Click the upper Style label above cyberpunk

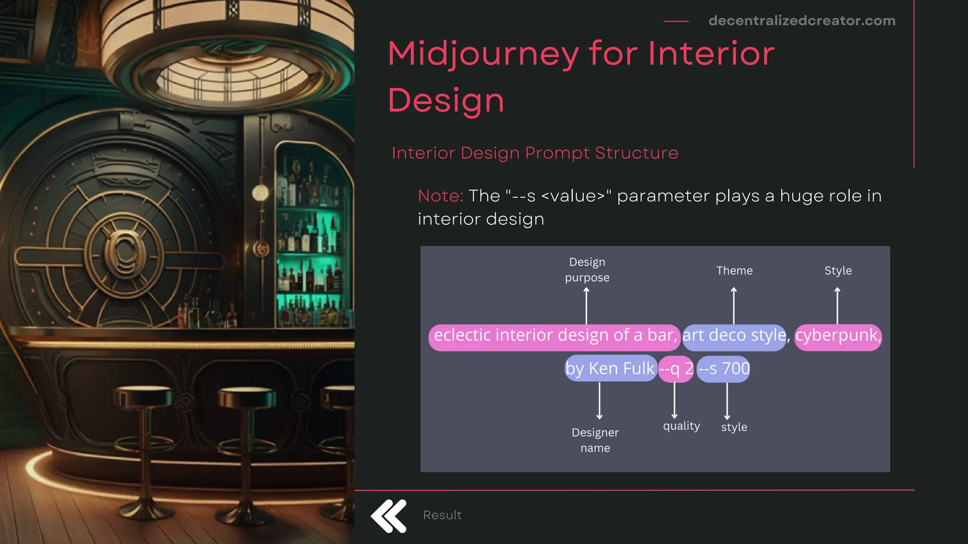(x=838, y=271)
